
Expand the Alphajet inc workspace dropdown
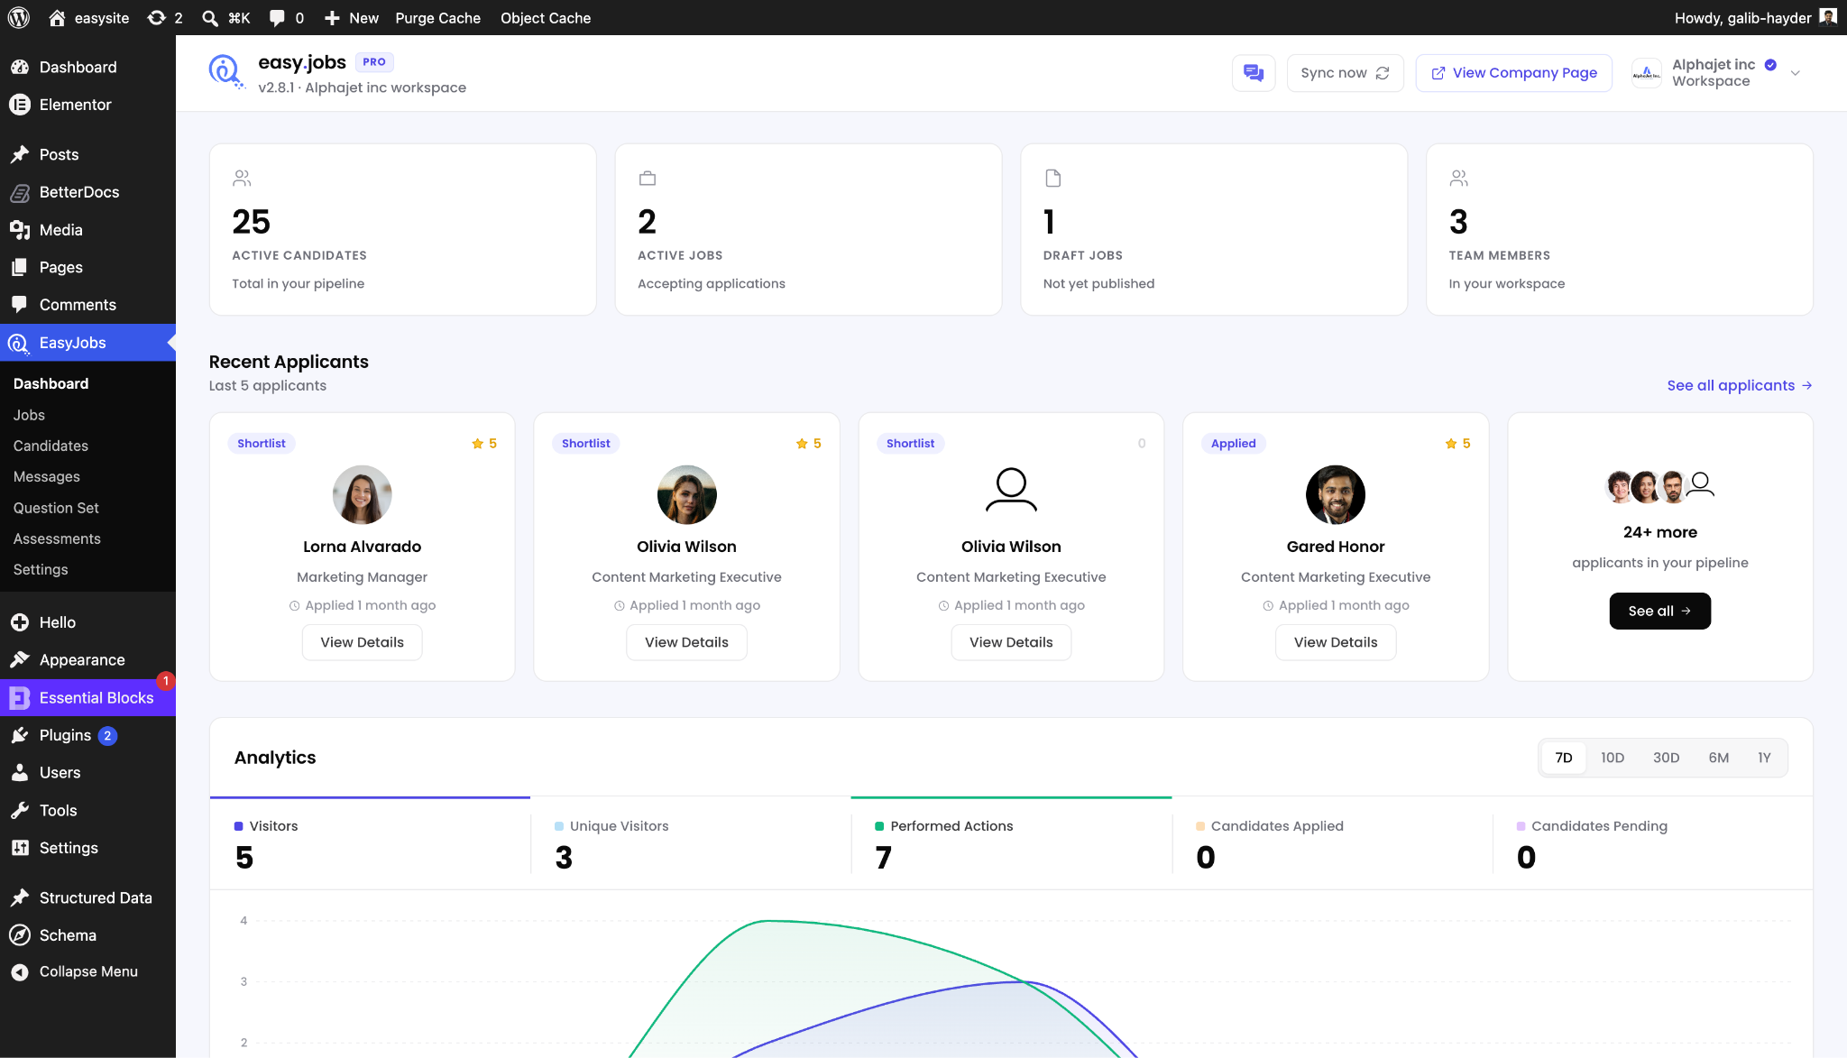pos(1795,73)
